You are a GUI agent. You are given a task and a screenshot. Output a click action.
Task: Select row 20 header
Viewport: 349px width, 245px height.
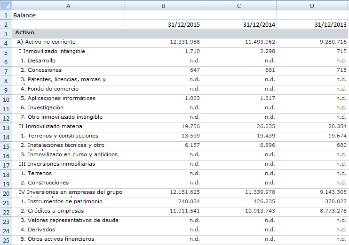pos(6,193)
